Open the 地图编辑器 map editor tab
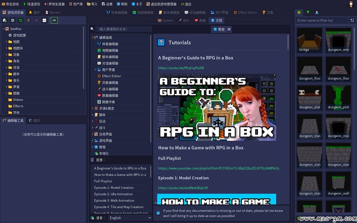357x223 pixels. [143, 12]
